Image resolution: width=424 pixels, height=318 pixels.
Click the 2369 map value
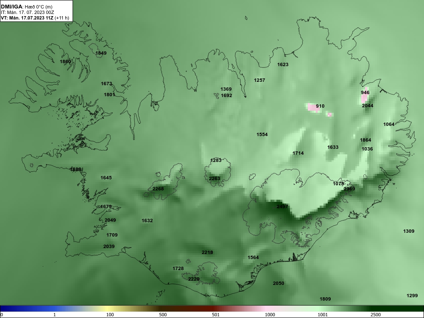(349, 189)
